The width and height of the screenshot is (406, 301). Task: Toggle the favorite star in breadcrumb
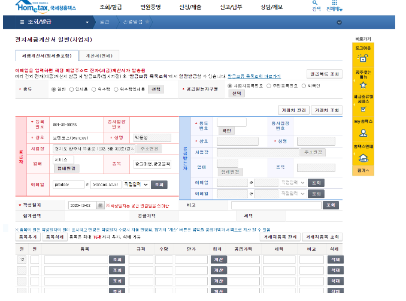147,22
